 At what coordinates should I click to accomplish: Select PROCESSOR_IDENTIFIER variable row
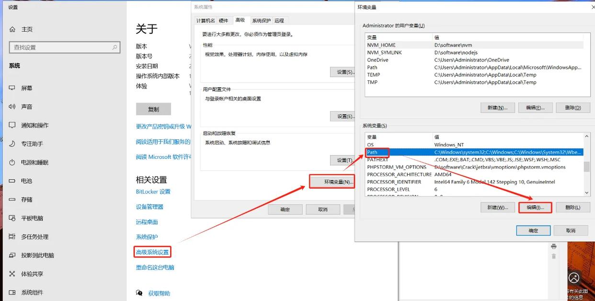474,182
